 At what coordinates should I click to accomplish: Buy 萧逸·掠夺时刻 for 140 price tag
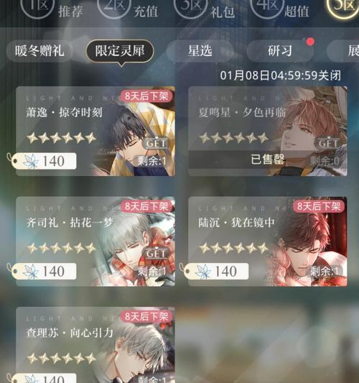pyautogui.click(x=44, y=161)
